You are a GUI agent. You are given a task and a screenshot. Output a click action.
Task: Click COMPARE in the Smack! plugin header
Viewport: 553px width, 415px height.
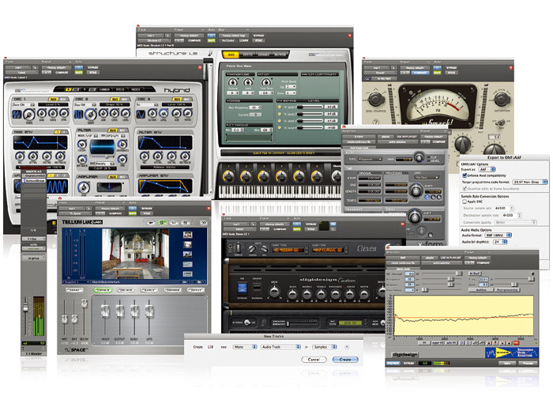(419, 73)
